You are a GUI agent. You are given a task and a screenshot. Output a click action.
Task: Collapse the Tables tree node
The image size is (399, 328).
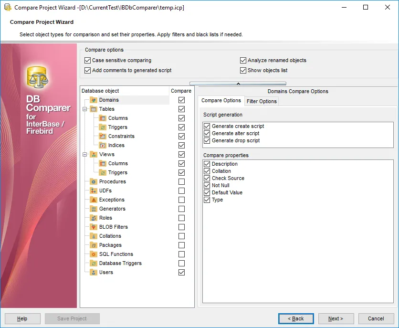click(85, 109)
